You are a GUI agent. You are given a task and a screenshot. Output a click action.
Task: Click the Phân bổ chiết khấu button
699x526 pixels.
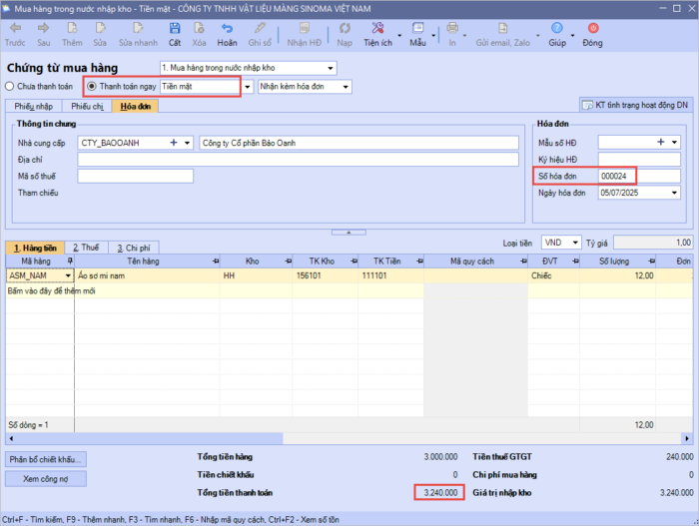tap(47, 459)
